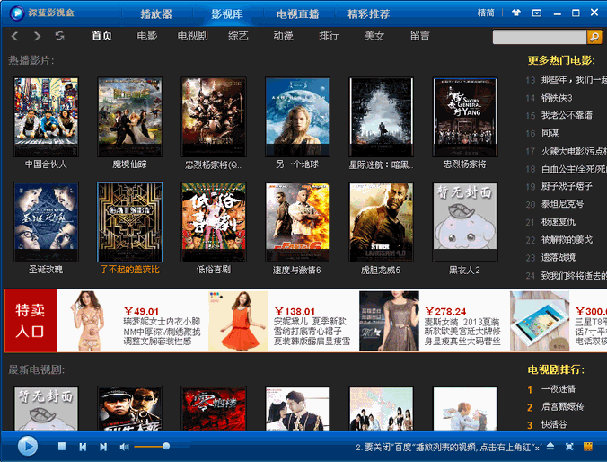Click 了不起的盖茨比 orange title link

click(x=129, y=270)
